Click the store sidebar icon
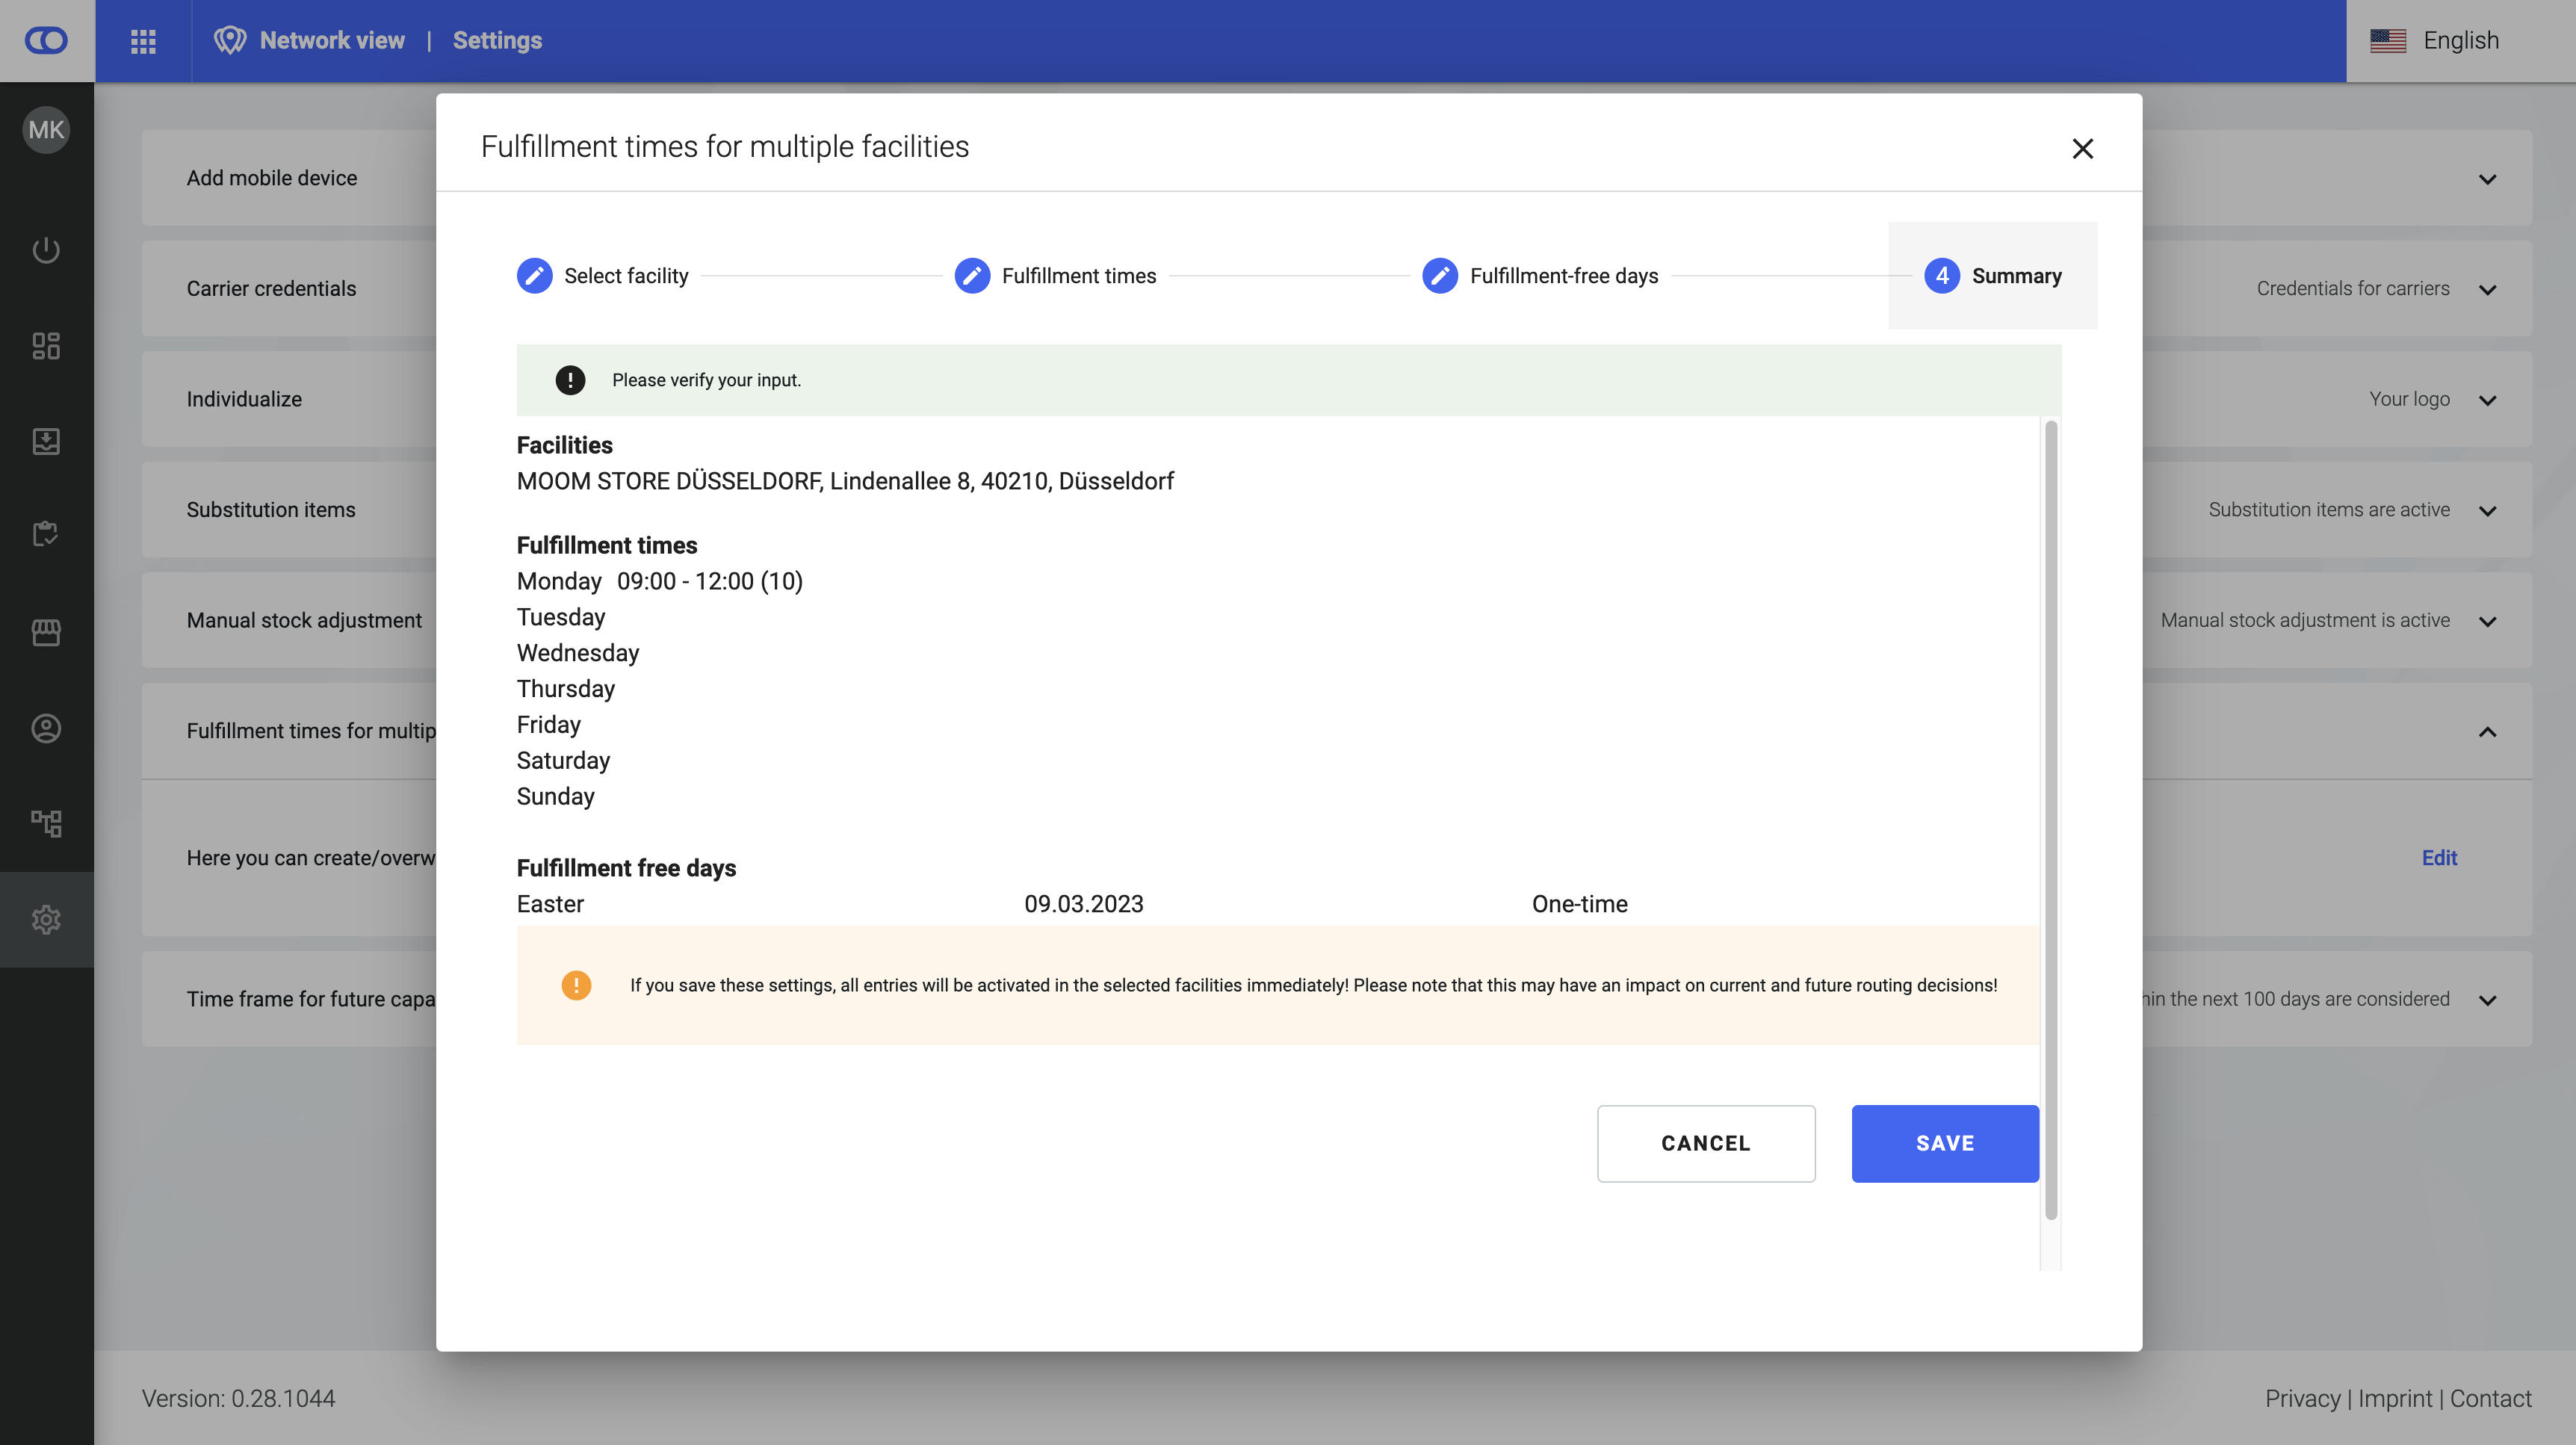Image resolution: width=2576 pixels, height=1445 pixels. pos(46,632)
